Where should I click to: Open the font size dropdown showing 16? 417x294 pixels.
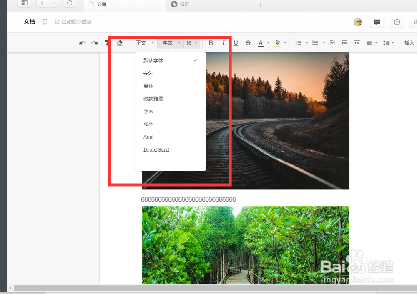pyautogui.click(x=191, y=43)
